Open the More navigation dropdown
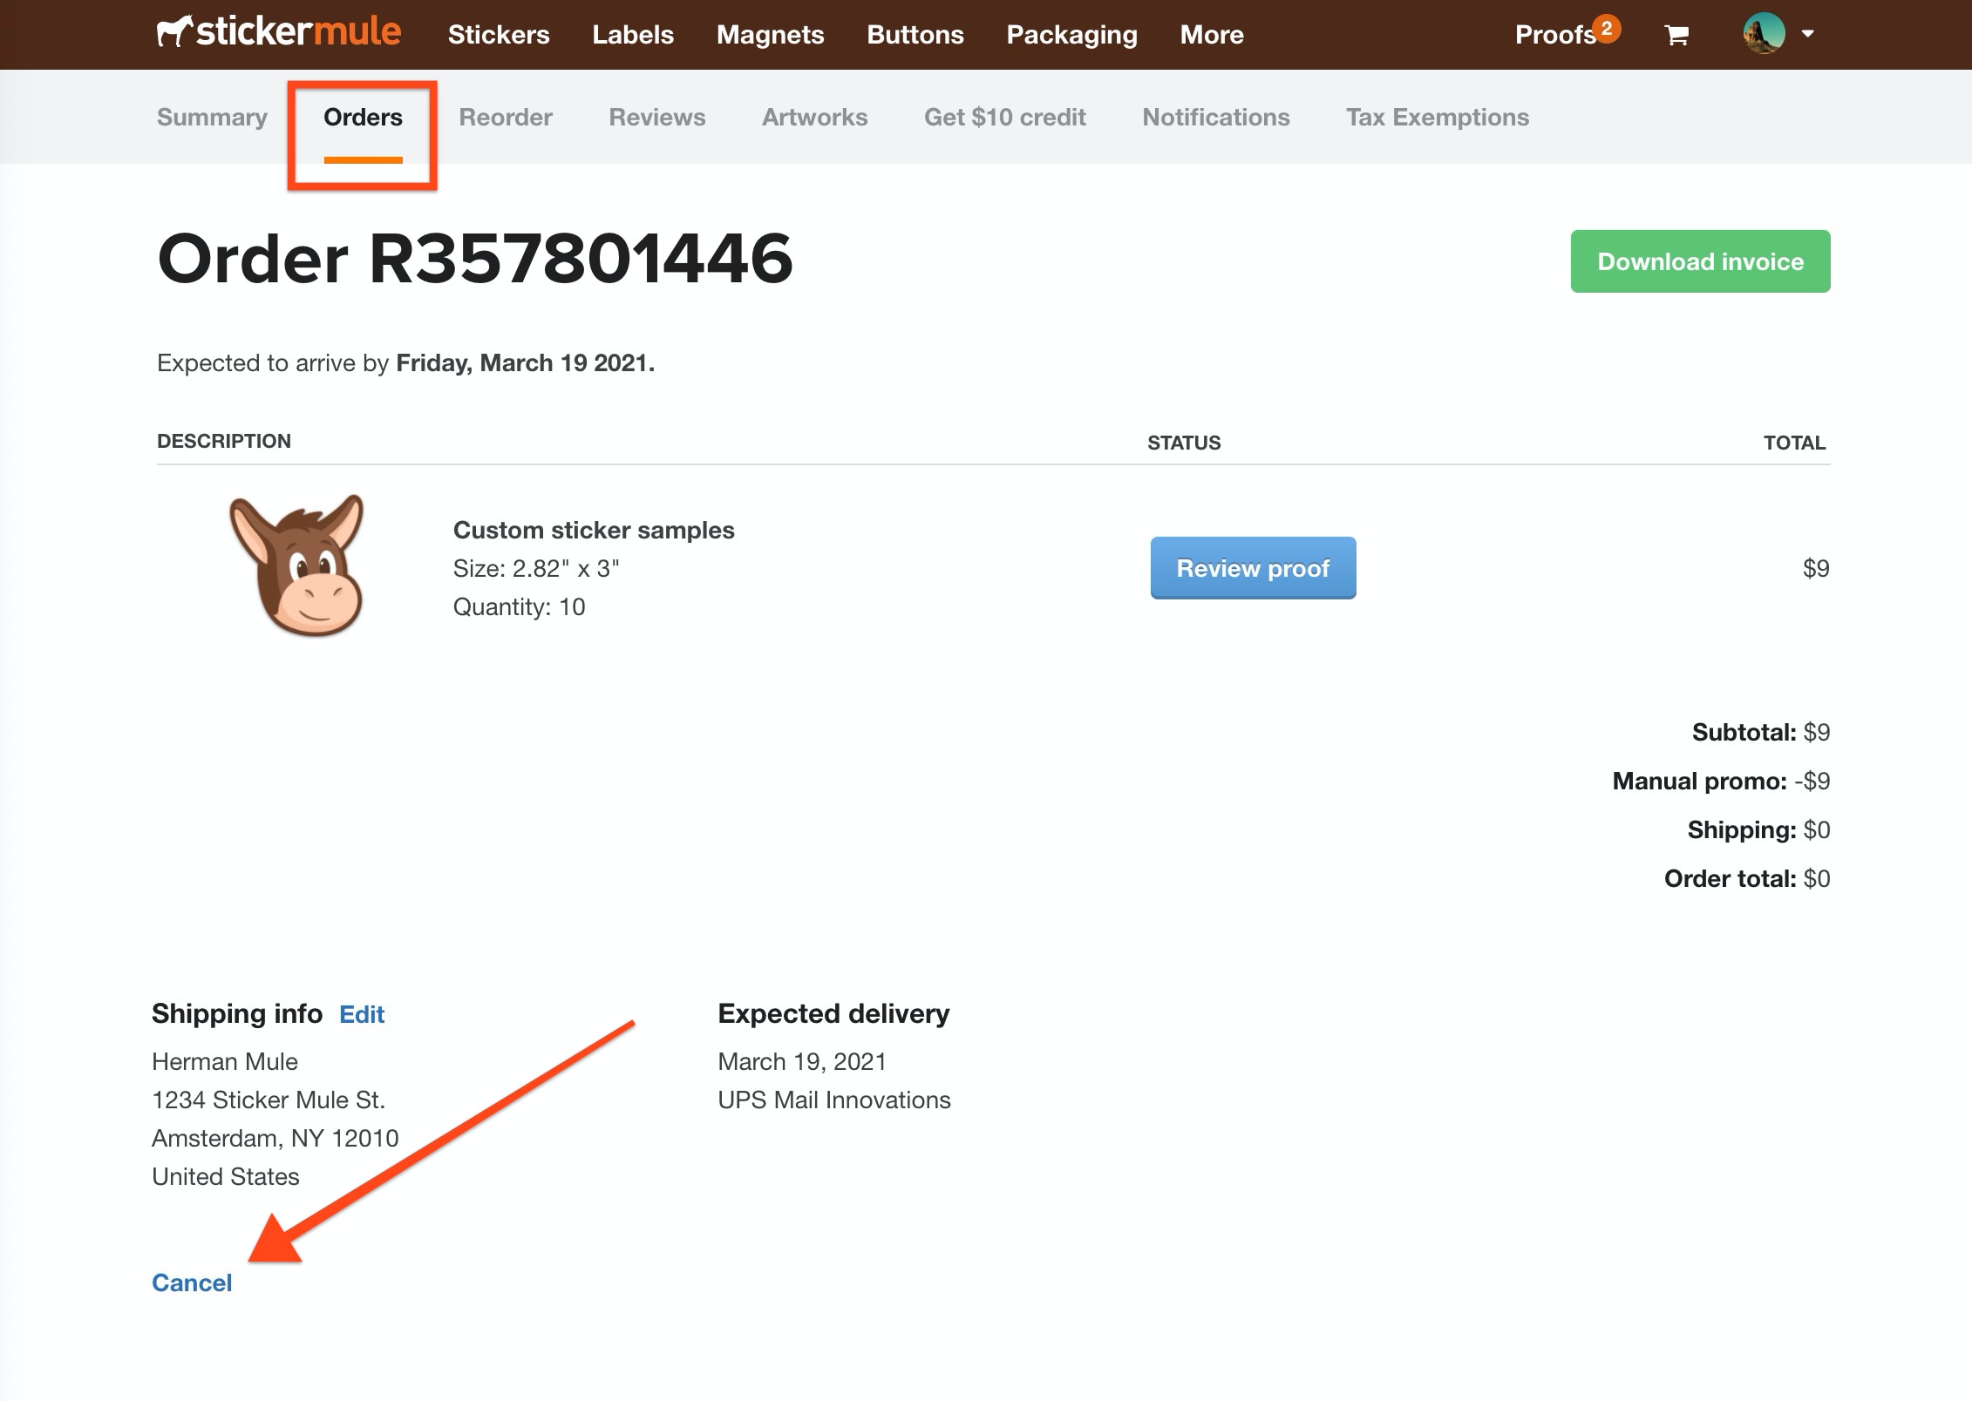Screen dimensions: 1972x1401 [x=1215, y=33]
